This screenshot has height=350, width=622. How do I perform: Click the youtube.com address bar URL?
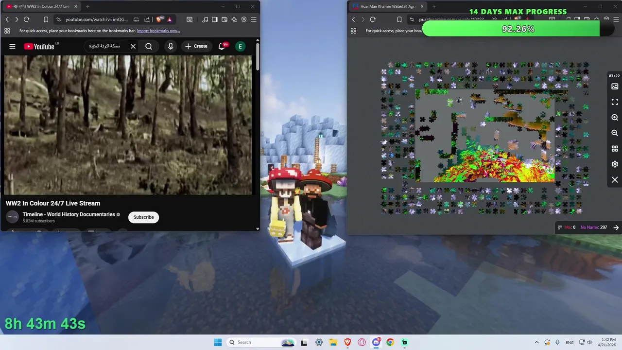coord(97,19)
